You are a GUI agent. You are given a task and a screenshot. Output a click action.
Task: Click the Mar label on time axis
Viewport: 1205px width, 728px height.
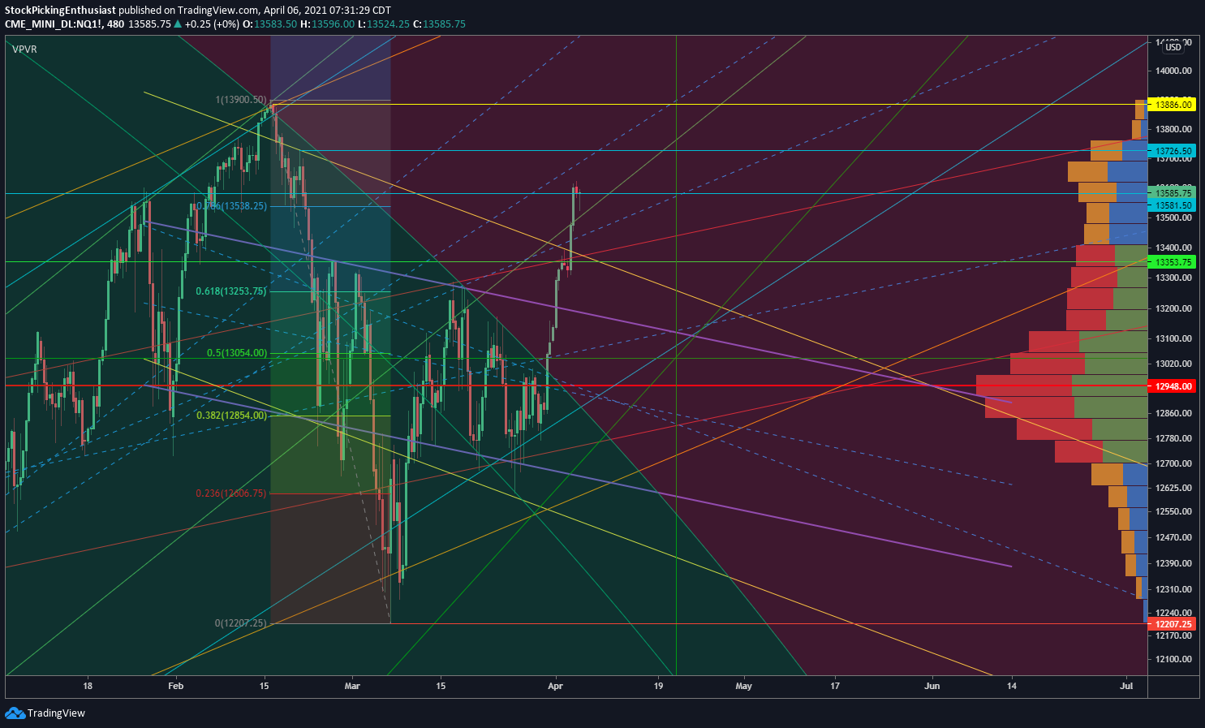coord(351,686)
